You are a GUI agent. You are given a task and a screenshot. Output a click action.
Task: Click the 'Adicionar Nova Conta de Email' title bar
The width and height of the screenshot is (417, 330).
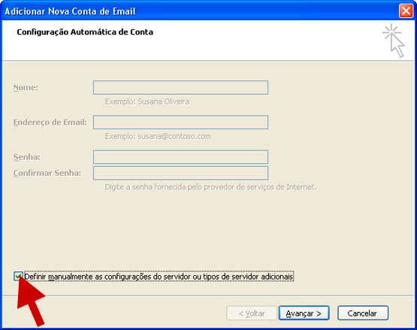click(70, 11)
